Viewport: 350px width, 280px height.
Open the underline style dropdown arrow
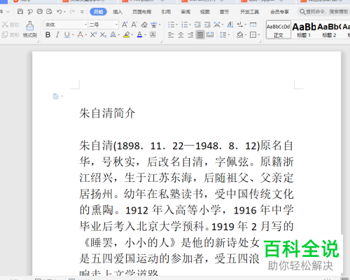(x=73, y=35)
